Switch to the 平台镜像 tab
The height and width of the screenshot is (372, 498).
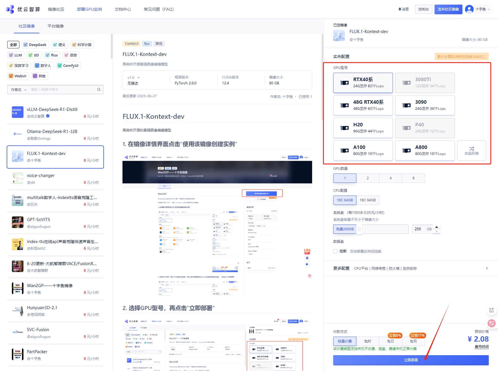56,26
